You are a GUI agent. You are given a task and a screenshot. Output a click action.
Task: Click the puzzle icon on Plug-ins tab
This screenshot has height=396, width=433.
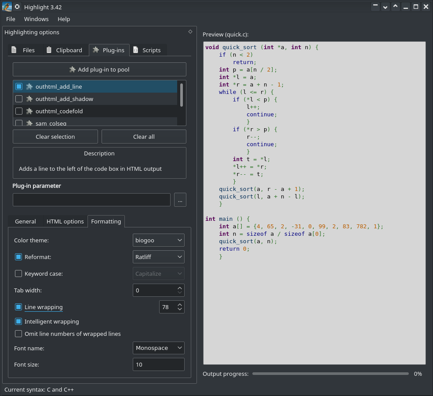[96, 50]
